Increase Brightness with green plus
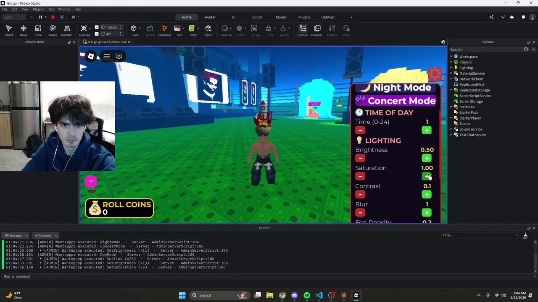Viewport: 538px width, 302px height. coord(427,159)
